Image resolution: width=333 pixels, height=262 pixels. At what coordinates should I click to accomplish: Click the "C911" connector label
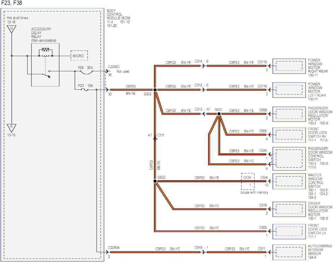tap(262, 248)
